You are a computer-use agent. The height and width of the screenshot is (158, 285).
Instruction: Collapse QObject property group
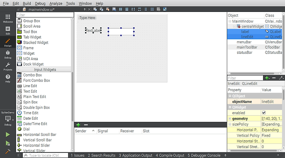(230, 96)
